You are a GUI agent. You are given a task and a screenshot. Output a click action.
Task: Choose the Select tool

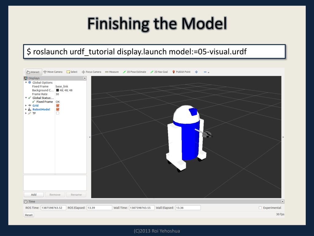72,72
